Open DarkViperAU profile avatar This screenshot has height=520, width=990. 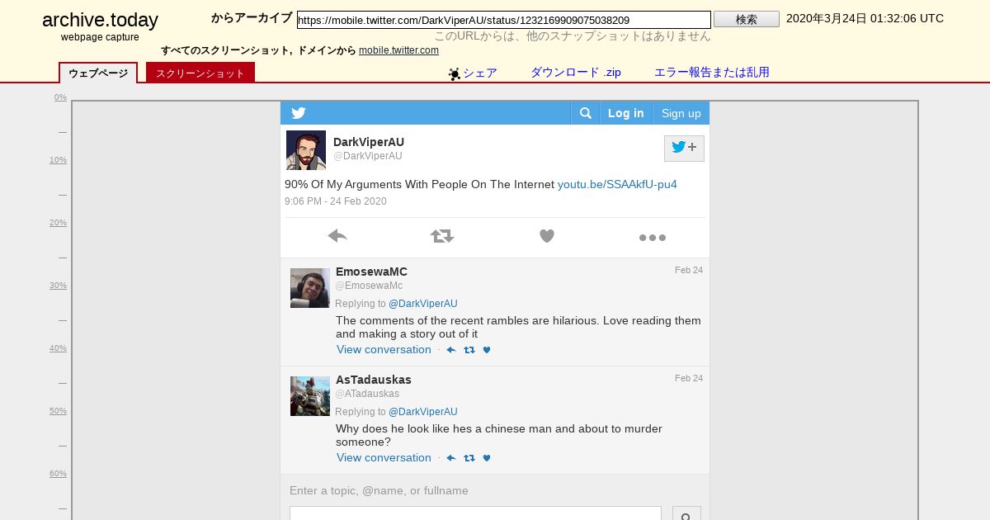pyautogui.click(x=306, y=150)
